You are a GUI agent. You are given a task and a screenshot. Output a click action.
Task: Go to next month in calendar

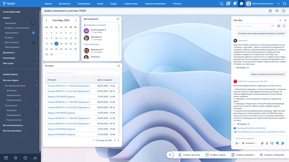click(76, 20)
